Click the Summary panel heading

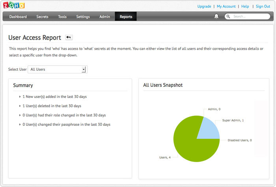pyautogui.click(x=23, y=85)
